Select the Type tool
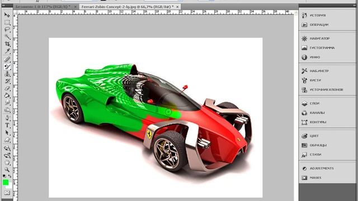 pyautogui.click(x=7, y=125)
